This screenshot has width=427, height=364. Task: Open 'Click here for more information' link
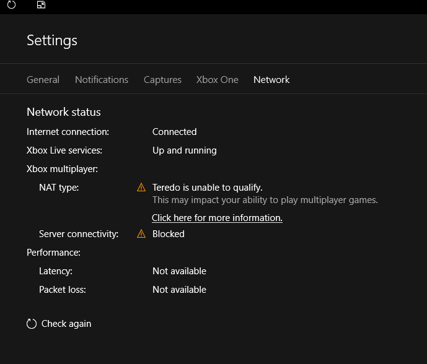click(x=217, y=218)
